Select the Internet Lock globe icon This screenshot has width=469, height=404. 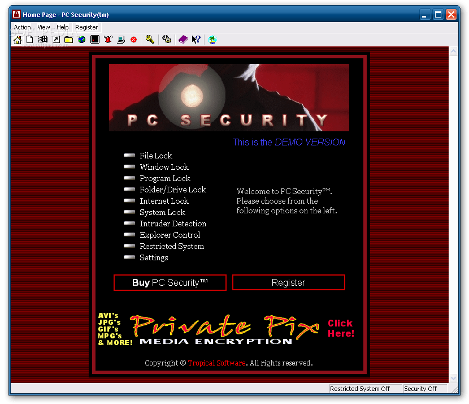pos(81,39)
